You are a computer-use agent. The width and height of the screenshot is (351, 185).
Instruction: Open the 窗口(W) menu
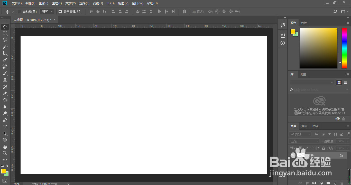pyautogui.click(x=137, y=3)
